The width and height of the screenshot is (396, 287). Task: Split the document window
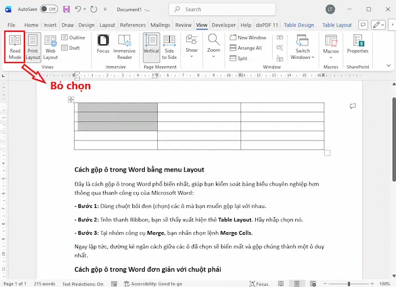click(x=238, y=58)
